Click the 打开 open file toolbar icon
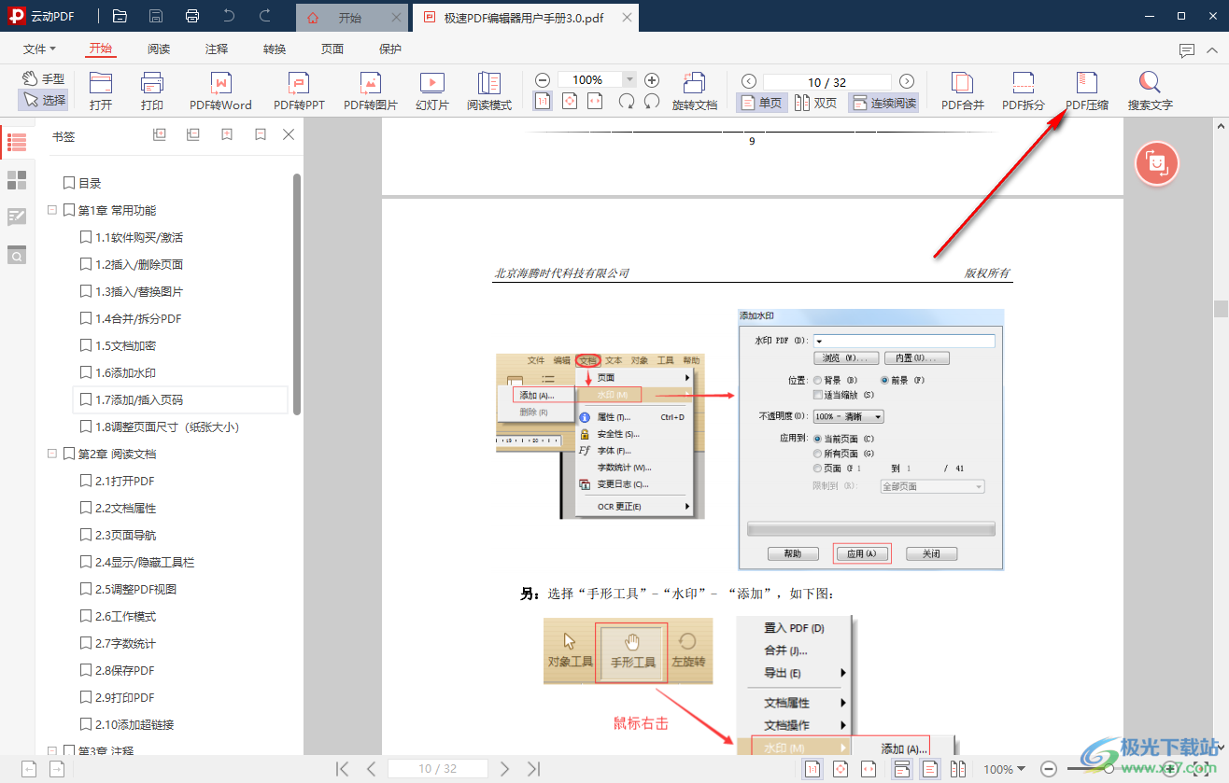1229x783 pixels. (x=101, y=91)
